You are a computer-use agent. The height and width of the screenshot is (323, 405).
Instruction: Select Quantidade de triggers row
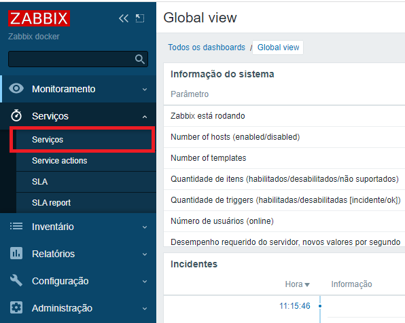click(x=284, y=200)
